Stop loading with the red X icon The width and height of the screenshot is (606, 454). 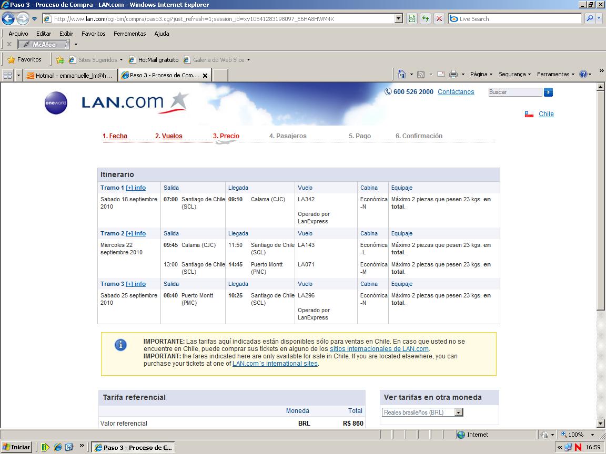439,18
